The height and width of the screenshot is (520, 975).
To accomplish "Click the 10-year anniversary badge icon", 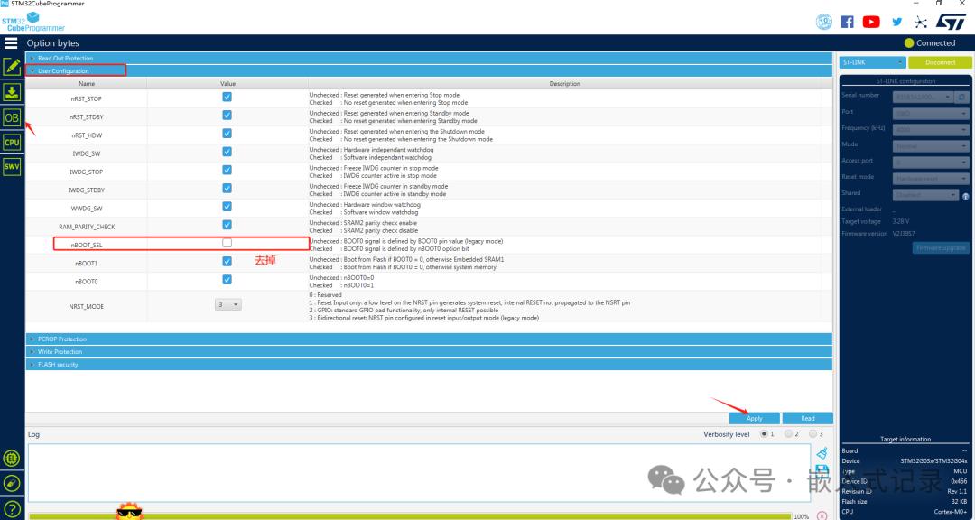I will pyautogui.click(x=824, y=22).
